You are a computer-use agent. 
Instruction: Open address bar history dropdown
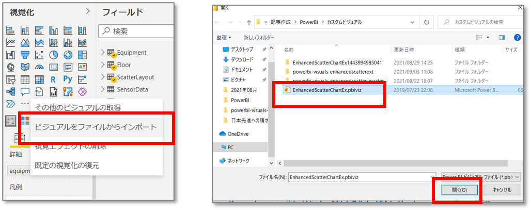[x=412, y=22]
